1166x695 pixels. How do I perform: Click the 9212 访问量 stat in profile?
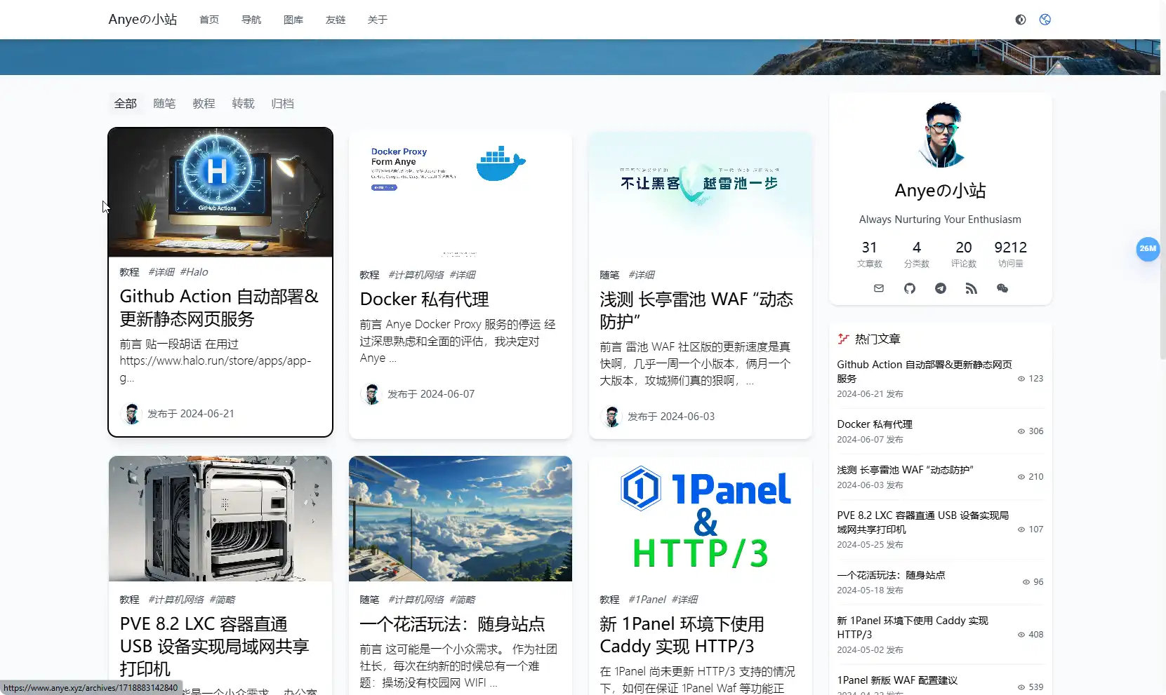click(x=1010, y=255)
